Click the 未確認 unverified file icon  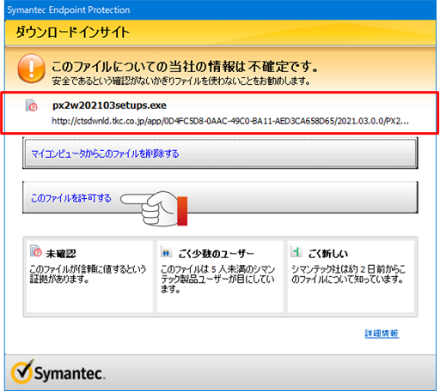36,250
